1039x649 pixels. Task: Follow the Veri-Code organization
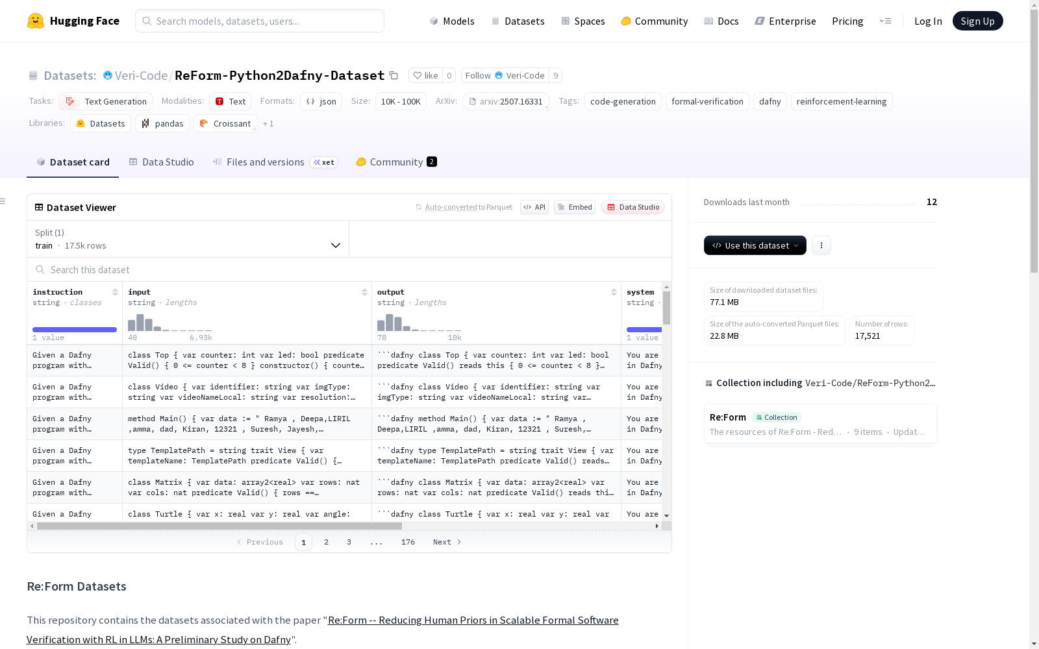tap(505, 75)
